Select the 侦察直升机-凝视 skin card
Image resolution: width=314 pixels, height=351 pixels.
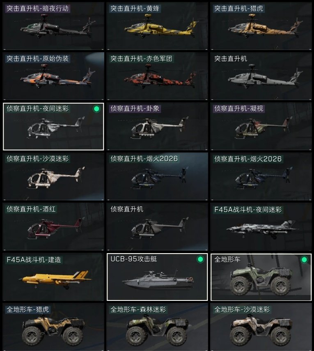coord(261,126)
